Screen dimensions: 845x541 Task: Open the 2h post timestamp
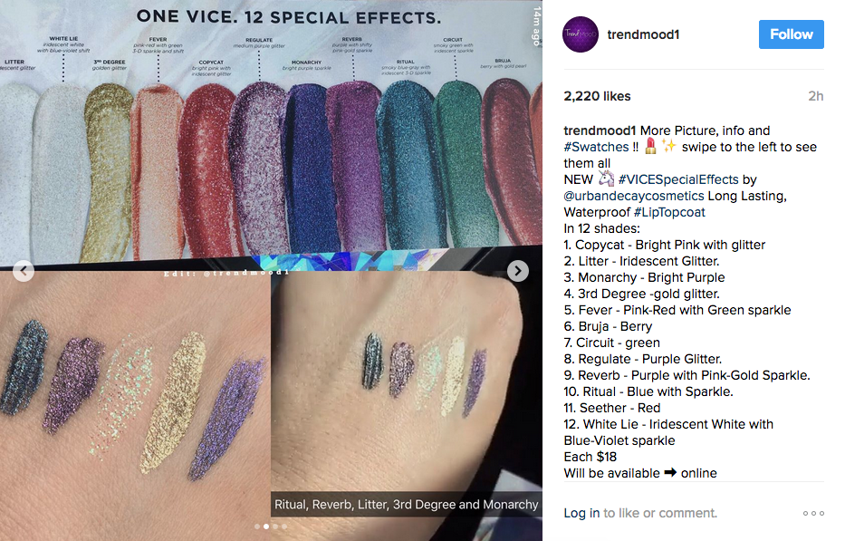[815, 96]
